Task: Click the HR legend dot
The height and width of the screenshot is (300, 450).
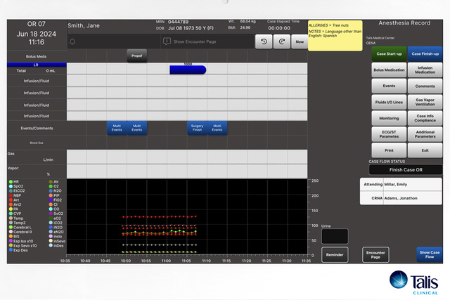Action: [11, 182]
